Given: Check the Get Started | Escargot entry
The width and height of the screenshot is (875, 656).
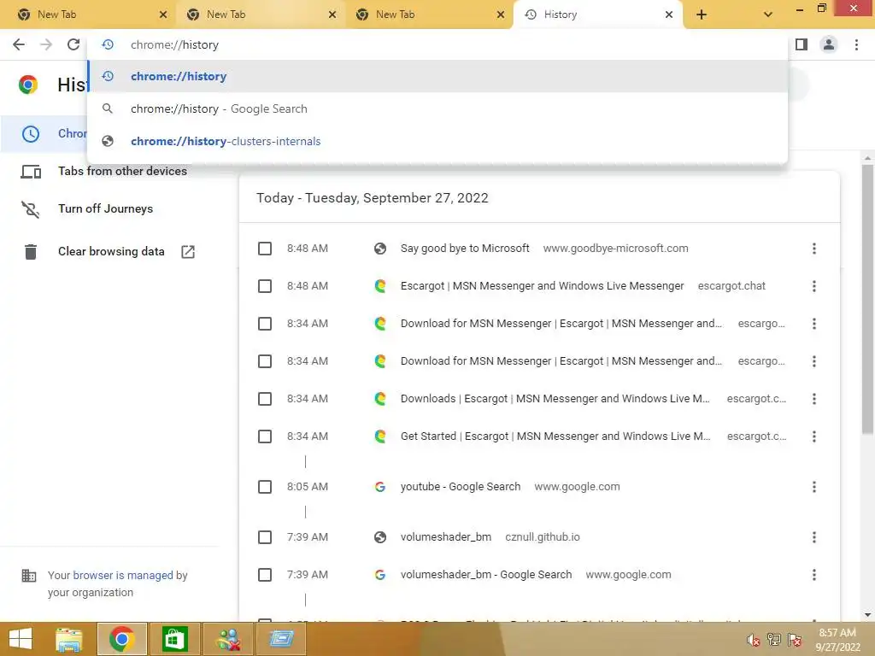Looking at the screenshot, I should click(x=265, y=436).
